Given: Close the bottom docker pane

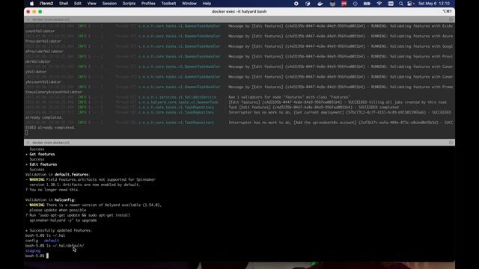Looking at the screenshot, I should pos(28,143).
